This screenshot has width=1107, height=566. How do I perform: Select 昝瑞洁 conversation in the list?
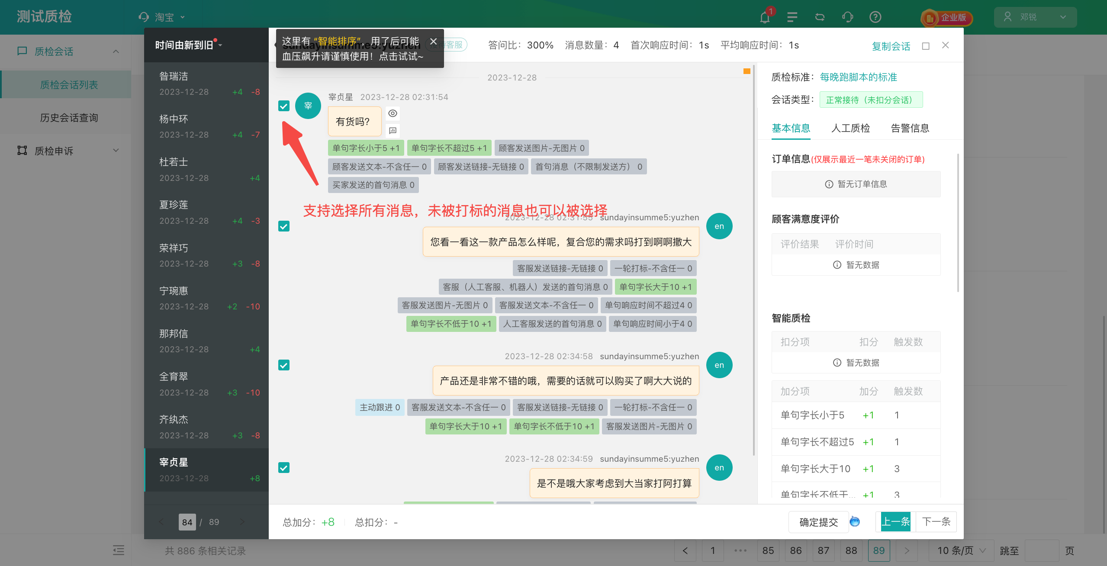coord(206,84)
